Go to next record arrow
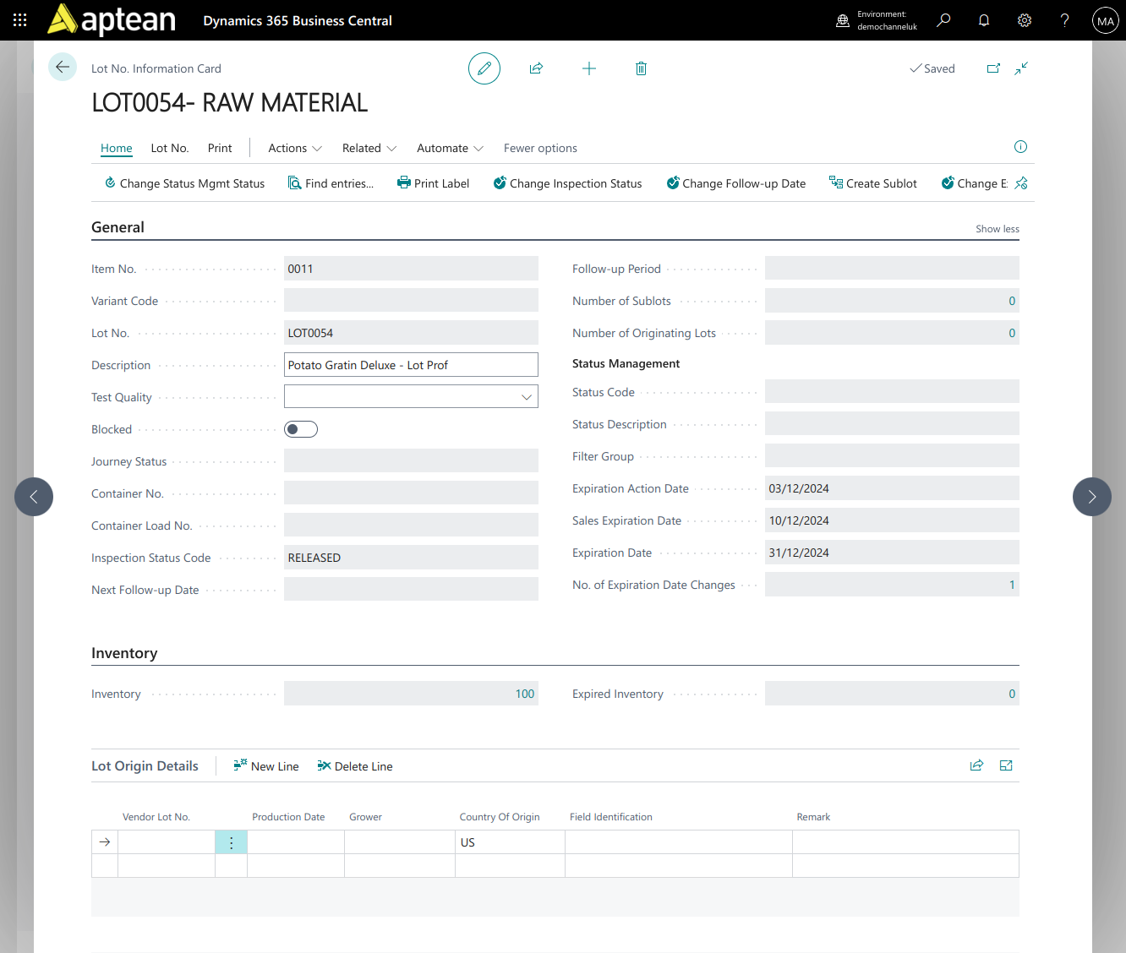Image resolution: width=1126 pixels, height=953 pixels. [x=1092, y=497]
